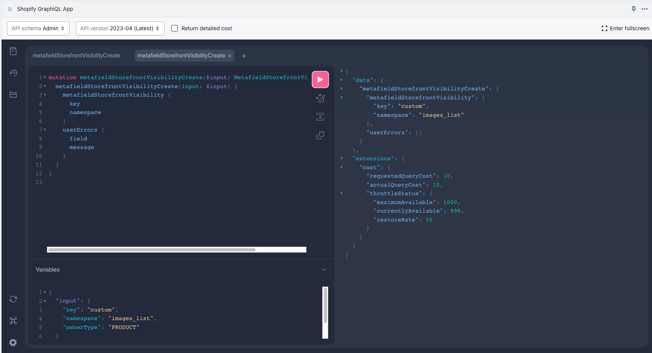The width and height of the screenshot is (652, 353).
Task: Copy the current query
Action: (320, 135)
